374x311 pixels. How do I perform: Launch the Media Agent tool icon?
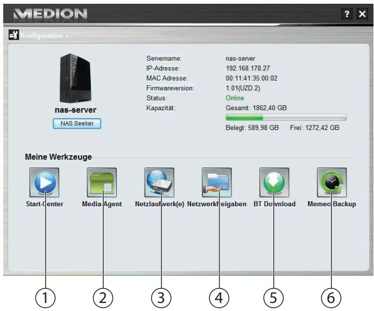(102, 183)
